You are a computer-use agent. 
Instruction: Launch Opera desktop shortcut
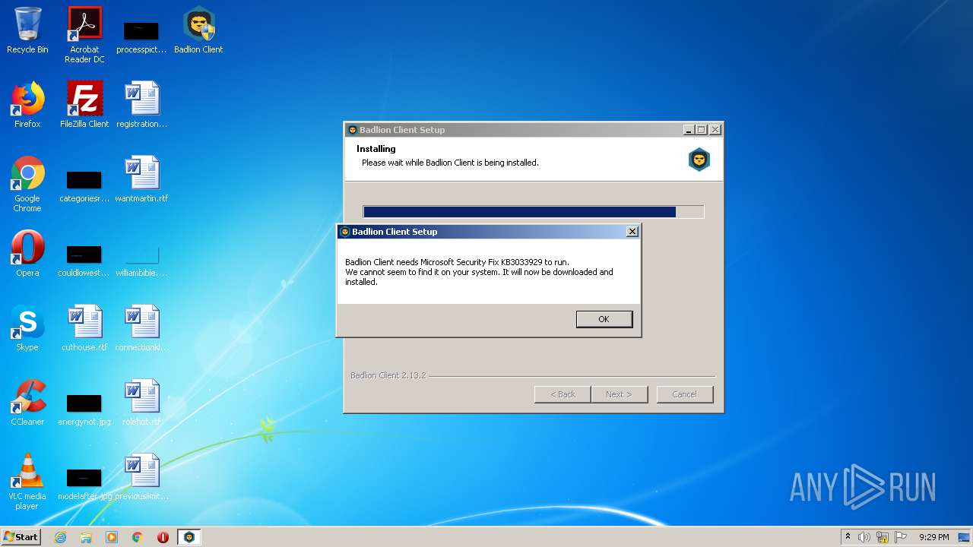[27, 254]
